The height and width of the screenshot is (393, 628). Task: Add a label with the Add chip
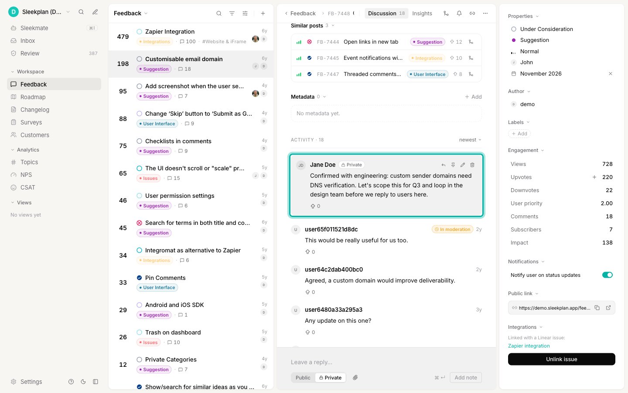click(x=519, y=134)
